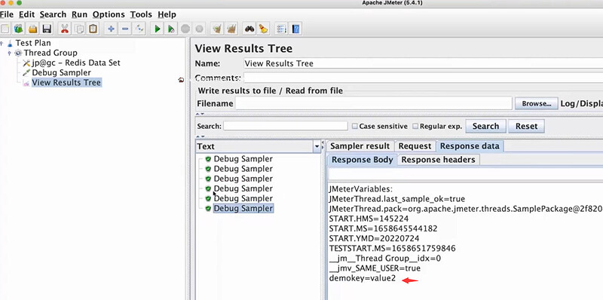603x300 pixels.
Task: Click into the Name input field
Action: click(423, 63)
